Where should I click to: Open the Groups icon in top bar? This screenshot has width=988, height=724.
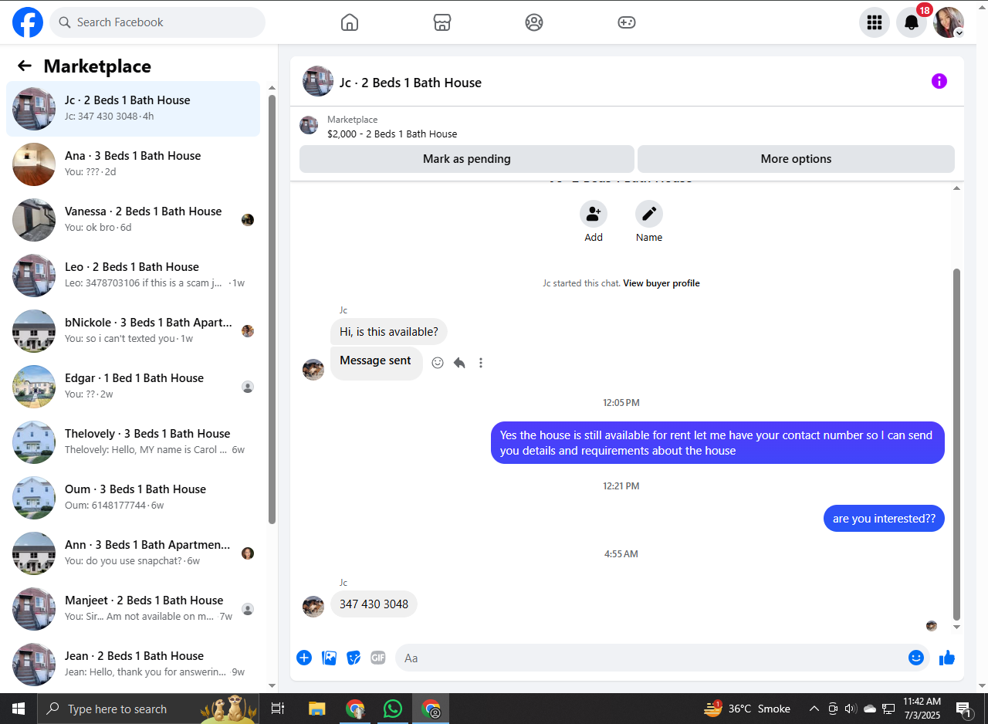(x=534, y=22)
